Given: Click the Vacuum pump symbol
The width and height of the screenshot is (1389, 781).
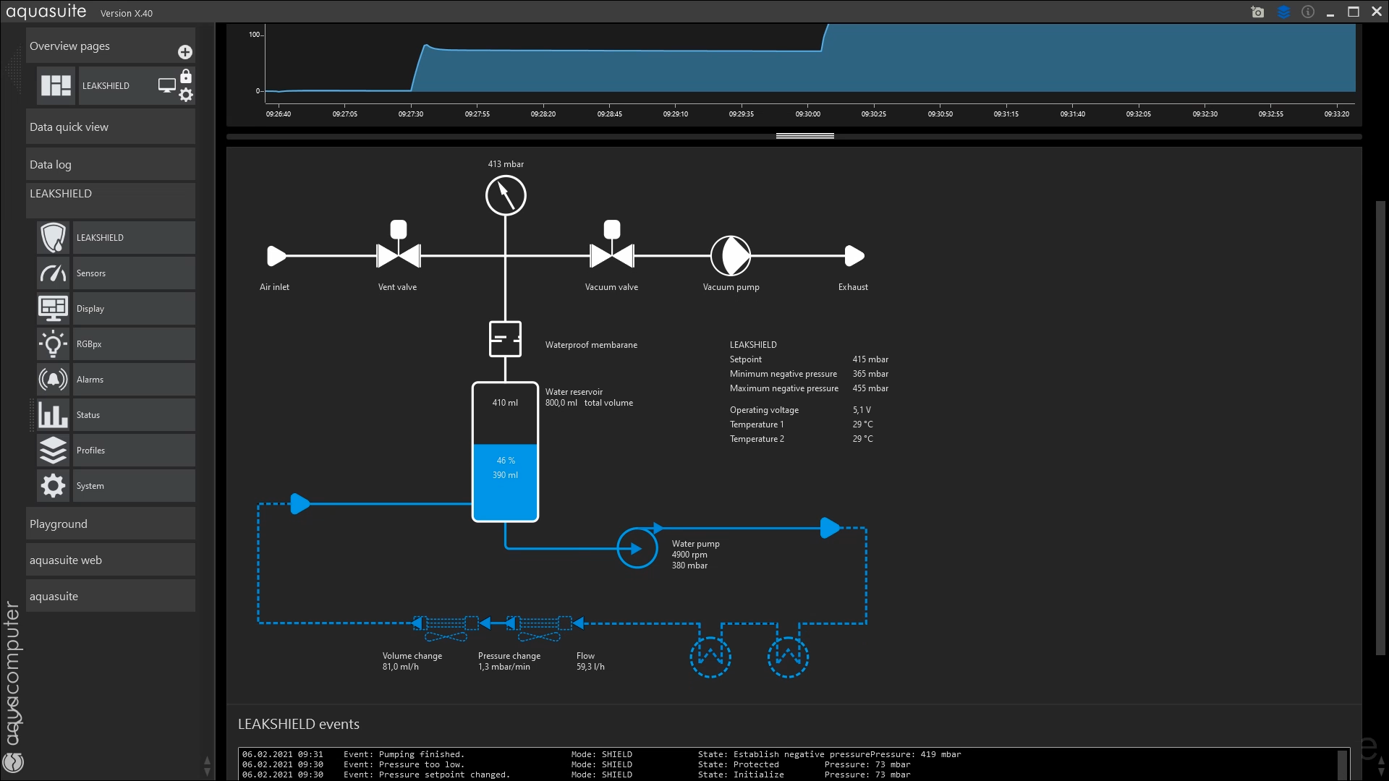Looking at the screenshot, I should [x=731, y=256].
